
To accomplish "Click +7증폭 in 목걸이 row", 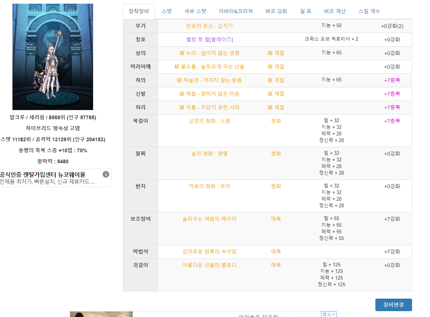I will click(x=392, y=121).
